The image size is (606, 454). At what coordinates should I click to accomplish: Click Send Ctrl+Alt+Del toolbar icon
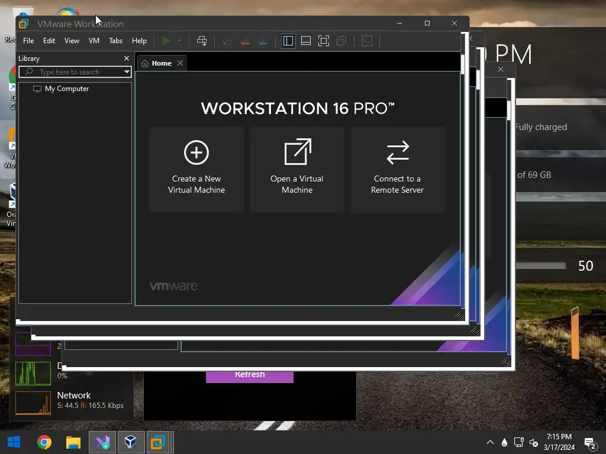point(202,41)
